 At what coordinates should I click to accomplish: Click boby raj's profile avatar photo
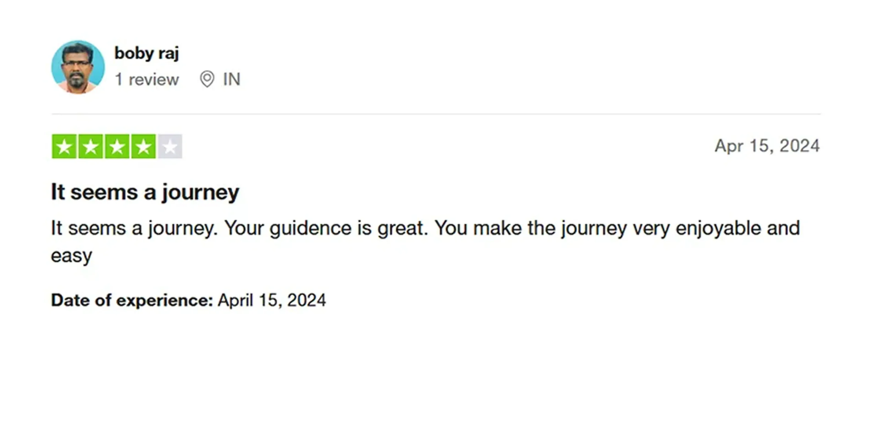(78, 67)
